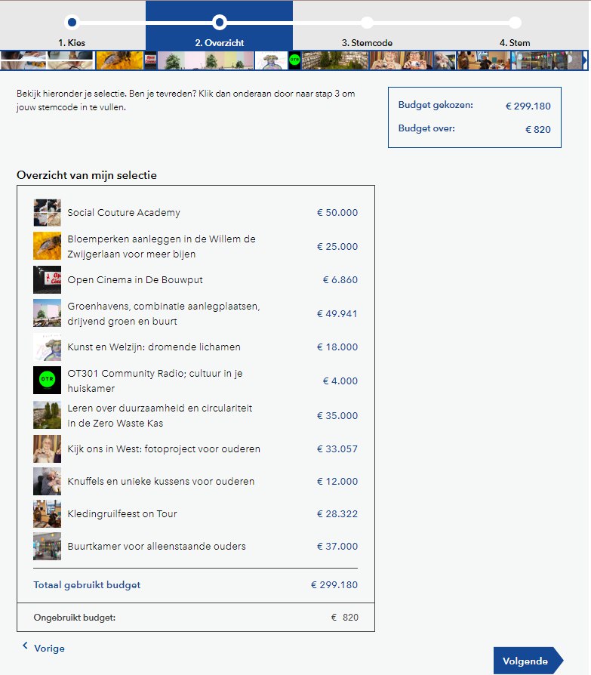Image resolution: width=591 pixels, height=675 pixels.
Task: Click 'Knuffels en unieke kussens voor ouderen' text
Action: coord(161,481)
